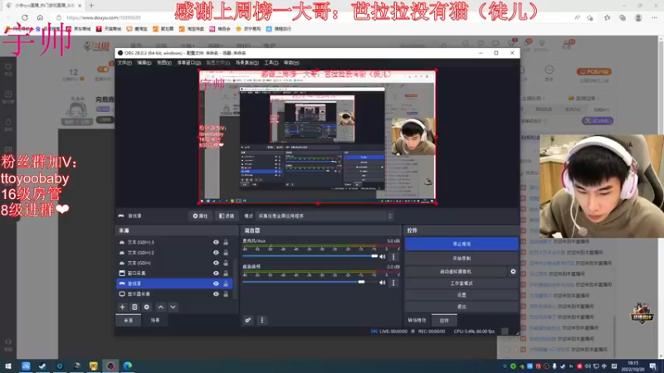Click the Edge address bar
Image resolution: width=664 pixels, height=373 pixels.
click(314, 17)
